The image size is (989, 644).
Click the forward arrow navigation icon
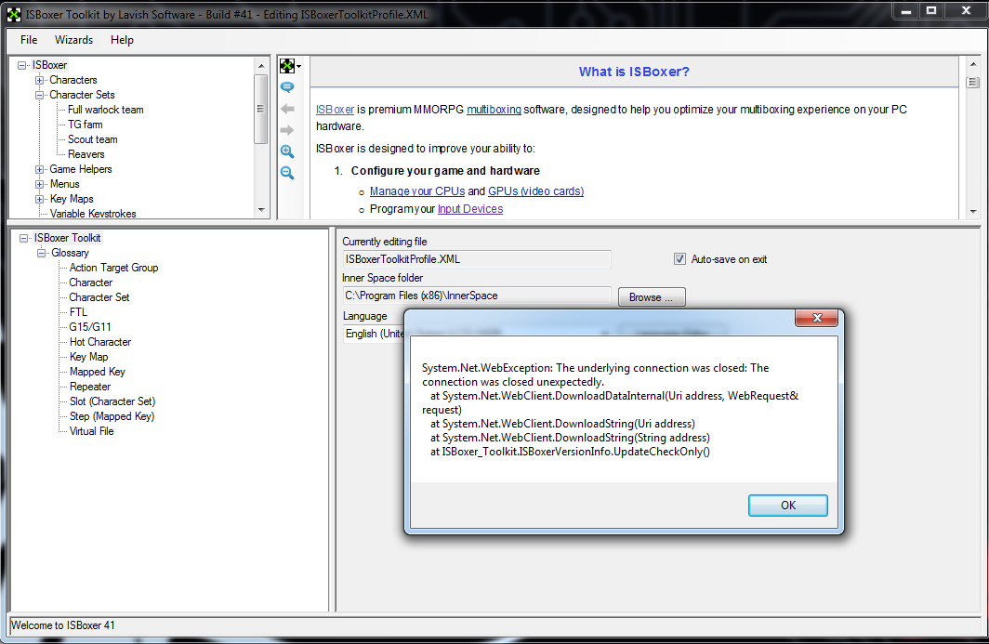tap(287, 130)
